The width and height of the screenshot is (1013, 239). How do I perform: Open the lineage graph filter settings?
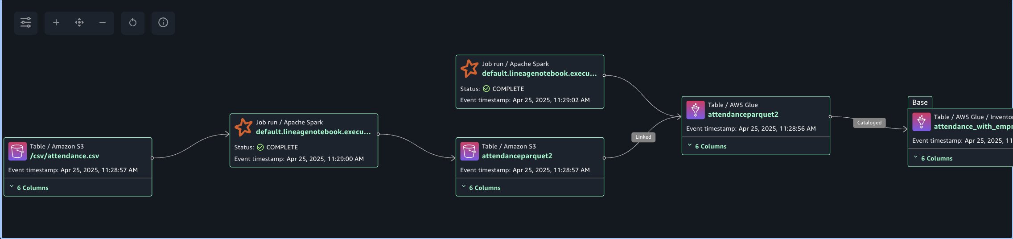[26, 23]
